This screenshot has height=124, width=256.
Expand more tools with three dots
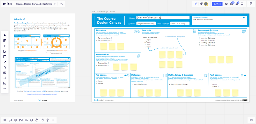click(x=5, y=89)
